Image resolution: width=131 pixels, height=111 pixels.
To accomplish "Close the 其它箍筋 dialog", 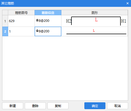I will click(128, 3).
